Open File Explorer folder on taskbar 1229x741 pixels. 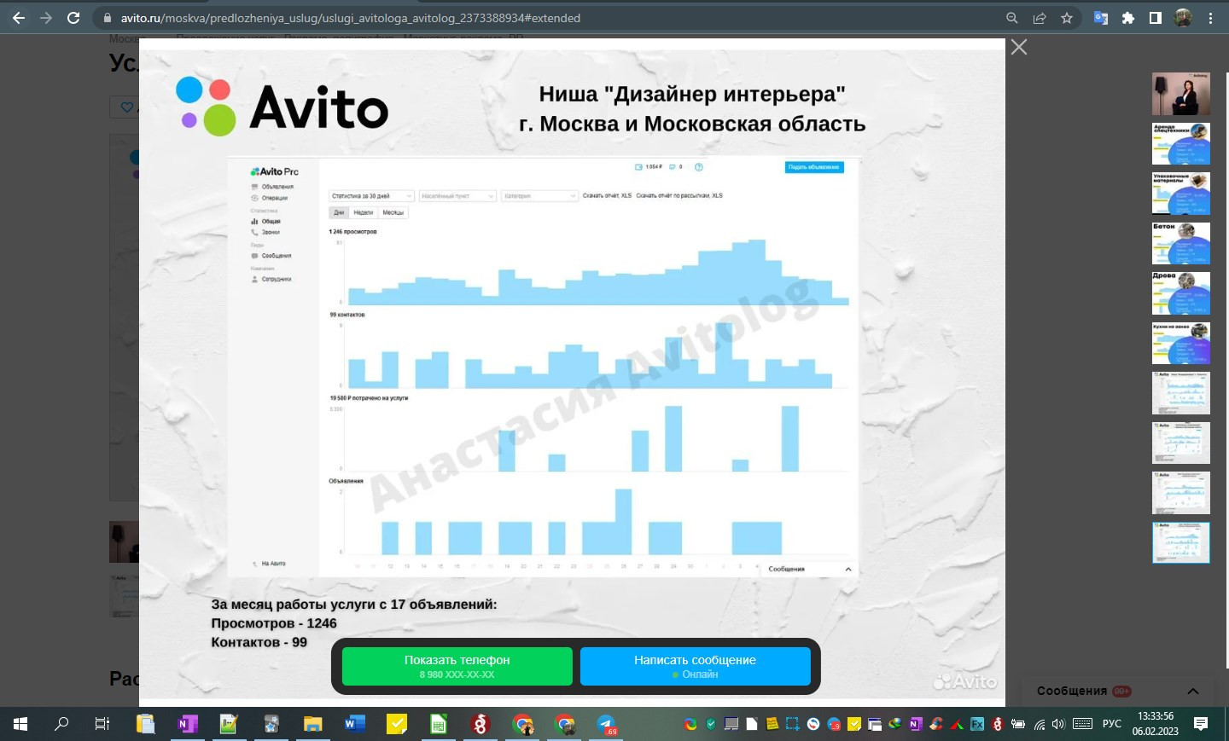pos(312,724)
